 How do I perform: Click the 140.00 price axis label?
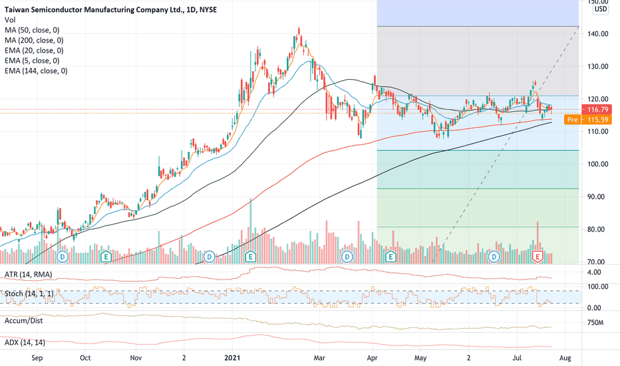[598, 34]
